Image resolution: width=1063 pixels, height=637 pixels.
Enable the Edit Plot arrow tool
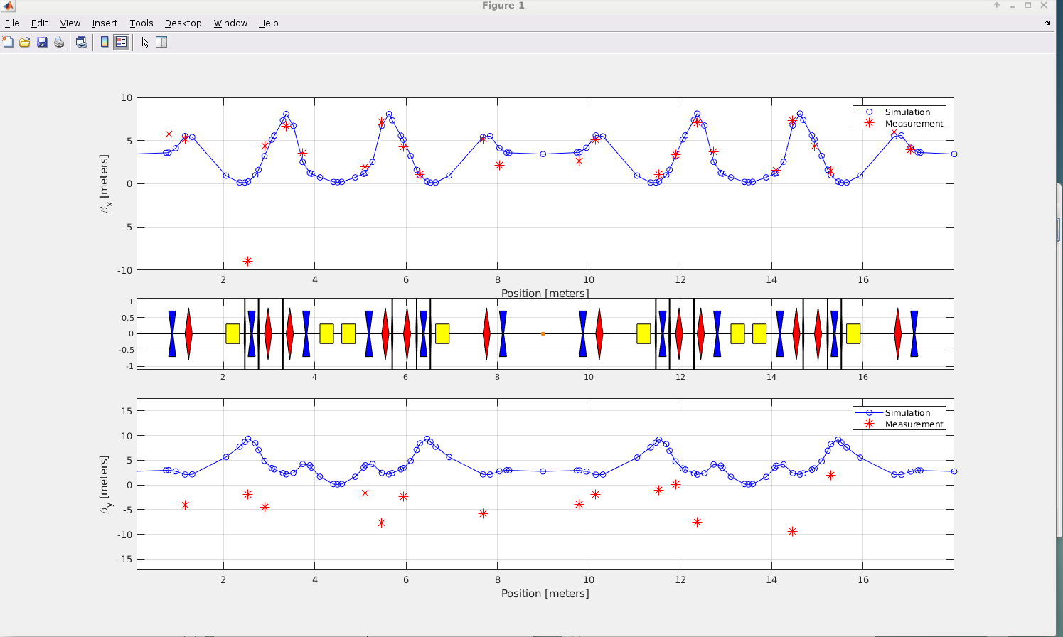[145, 43]
